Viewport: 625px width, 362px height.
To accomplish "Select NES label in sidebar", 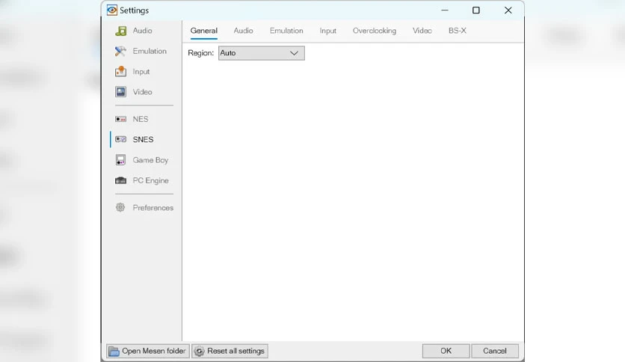I will coord(141,119).
